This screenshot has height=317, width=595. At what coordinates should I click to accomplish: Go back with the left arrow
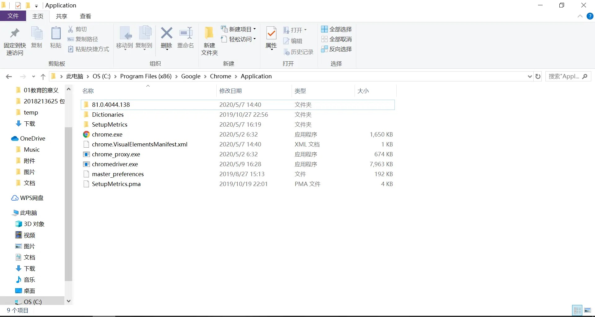click(9, 76)
